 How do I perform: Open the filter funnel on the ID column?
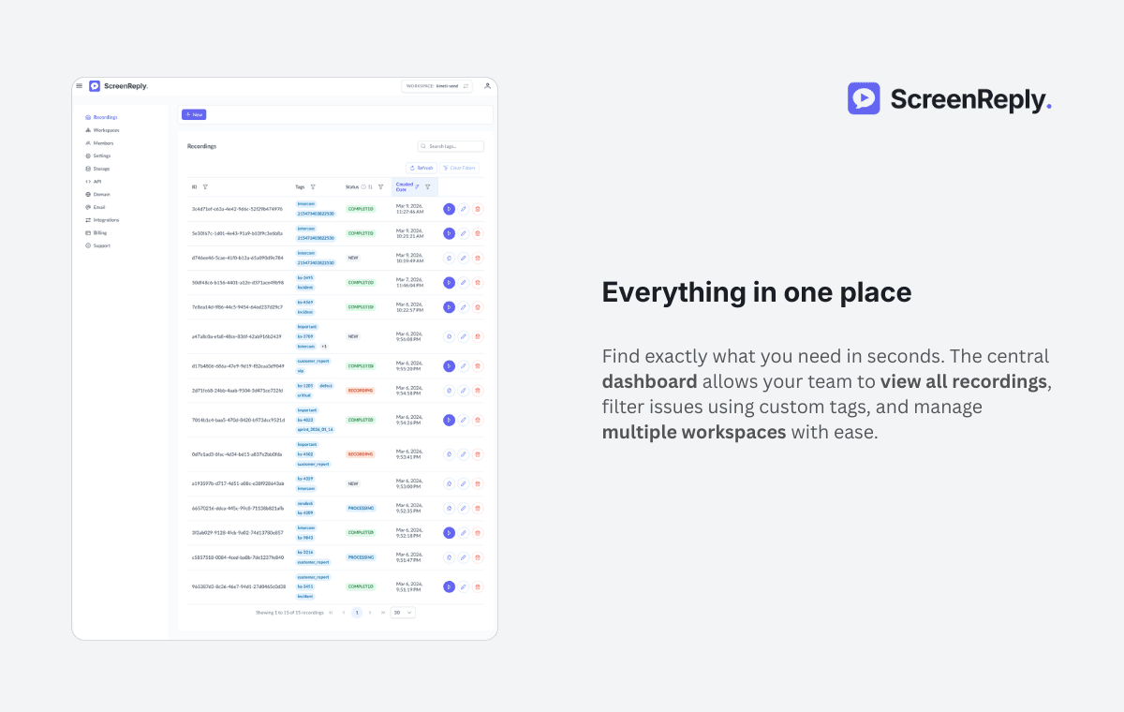pos(205,186)
